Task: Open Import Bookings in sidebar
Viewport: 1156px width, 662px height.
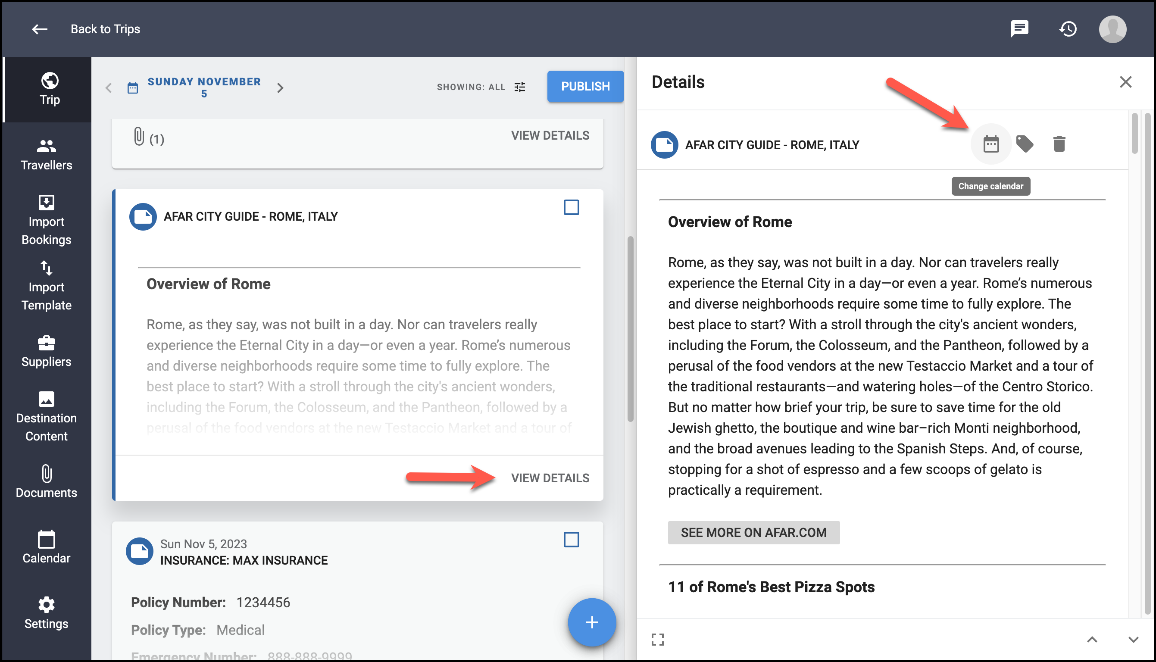Action: 47,220
